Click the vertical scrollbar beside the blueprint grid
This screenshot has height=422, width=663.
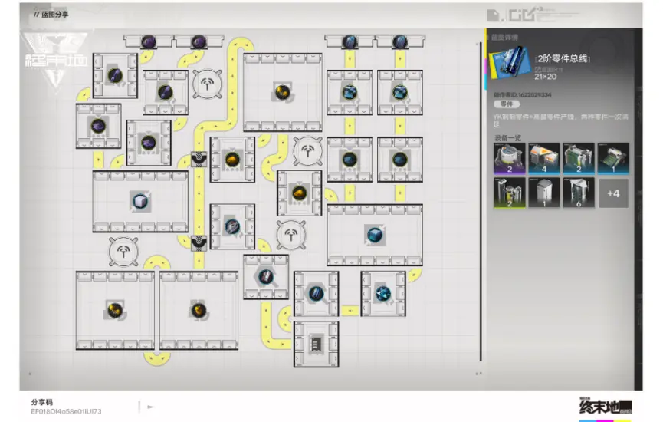[x=481, y=201]
